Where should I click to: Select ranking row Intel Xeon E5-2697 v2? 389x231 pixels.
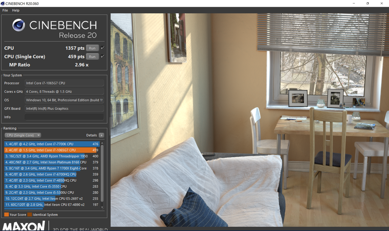click(52, 198)
